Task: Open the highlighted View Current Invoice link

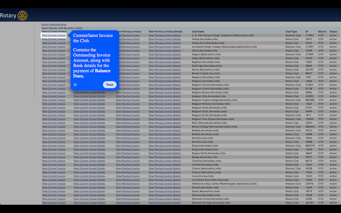Action: 54,35
